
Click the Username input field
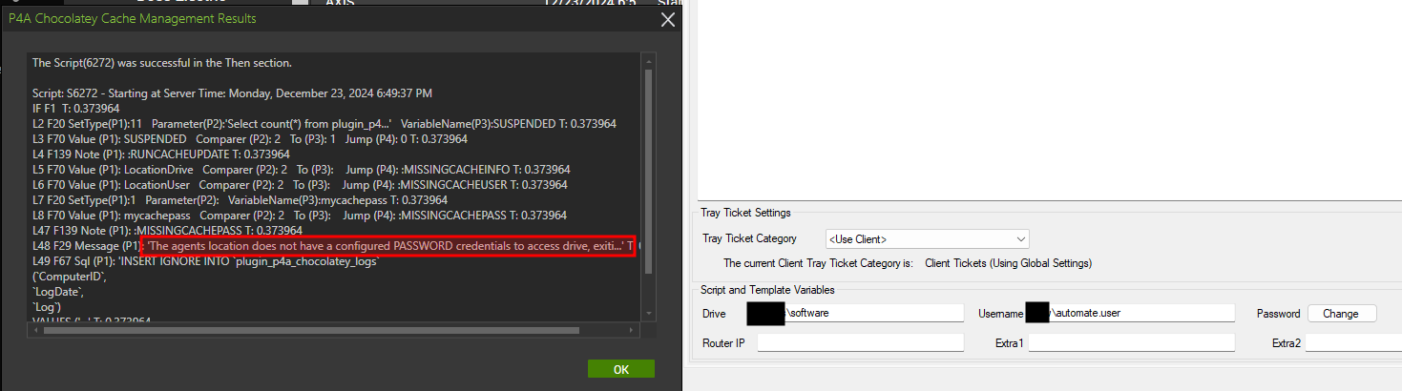click(1130, 313)
